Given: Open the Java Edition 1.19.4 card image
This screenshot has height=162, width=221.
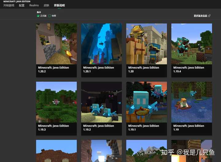Looking at the screenshot, I should [x=192, y=44].
